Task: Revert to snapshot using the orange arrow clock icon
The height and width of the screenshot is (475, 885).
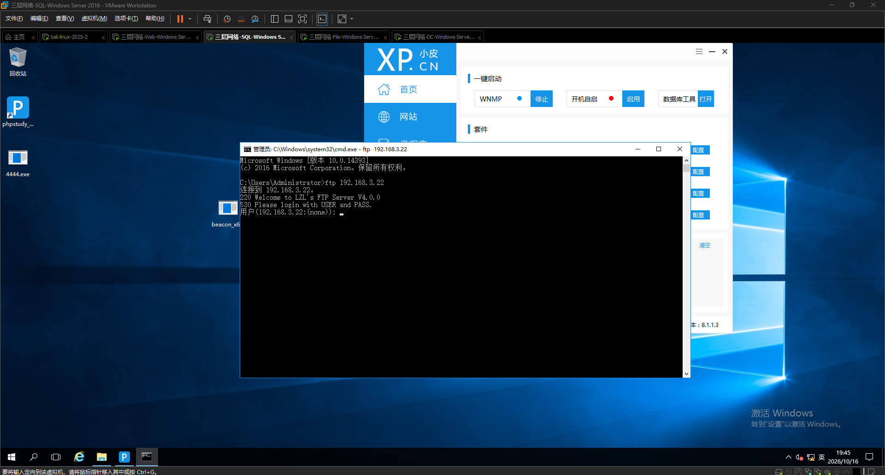Action: [241, 19]
